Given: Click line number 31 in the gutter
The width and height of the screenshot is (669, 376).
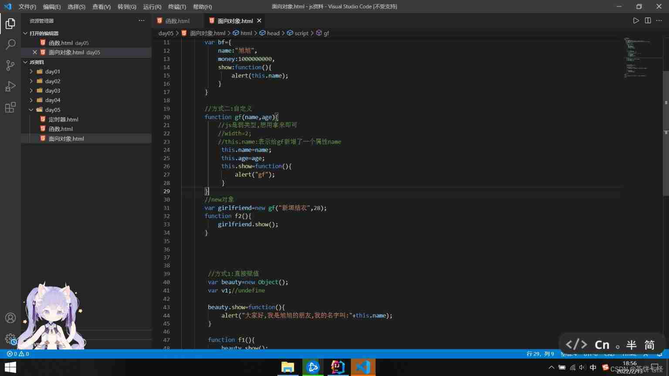Looking at the screenshot, I should (x=166, y=208).
